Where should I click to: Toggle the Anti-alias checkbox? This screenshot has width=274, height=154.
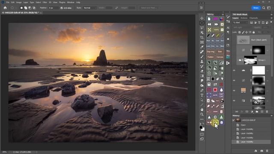coord(62,8)
